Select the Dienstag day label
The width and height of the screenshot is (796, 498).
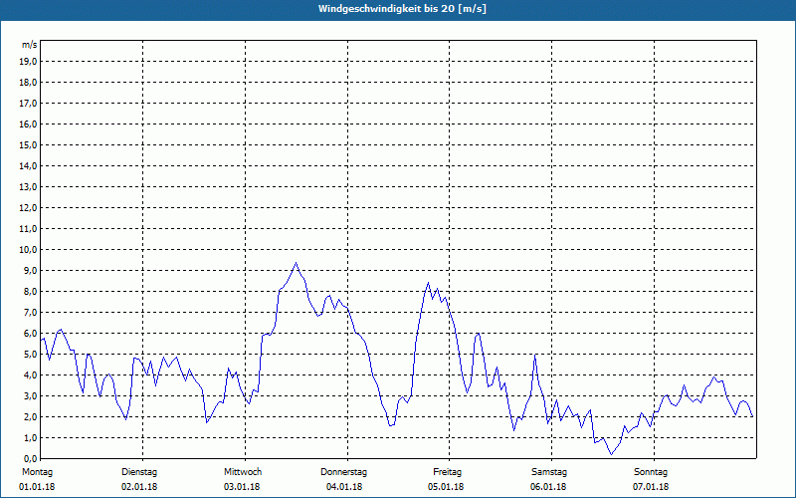(x=139, y=471)
